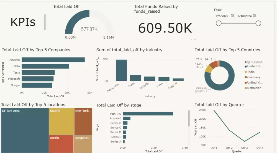Image resolution: width=277 pixels, height=153 pixels.
Task: Click the stage chart vertical scrollbar
Action: tap(189, 118)
